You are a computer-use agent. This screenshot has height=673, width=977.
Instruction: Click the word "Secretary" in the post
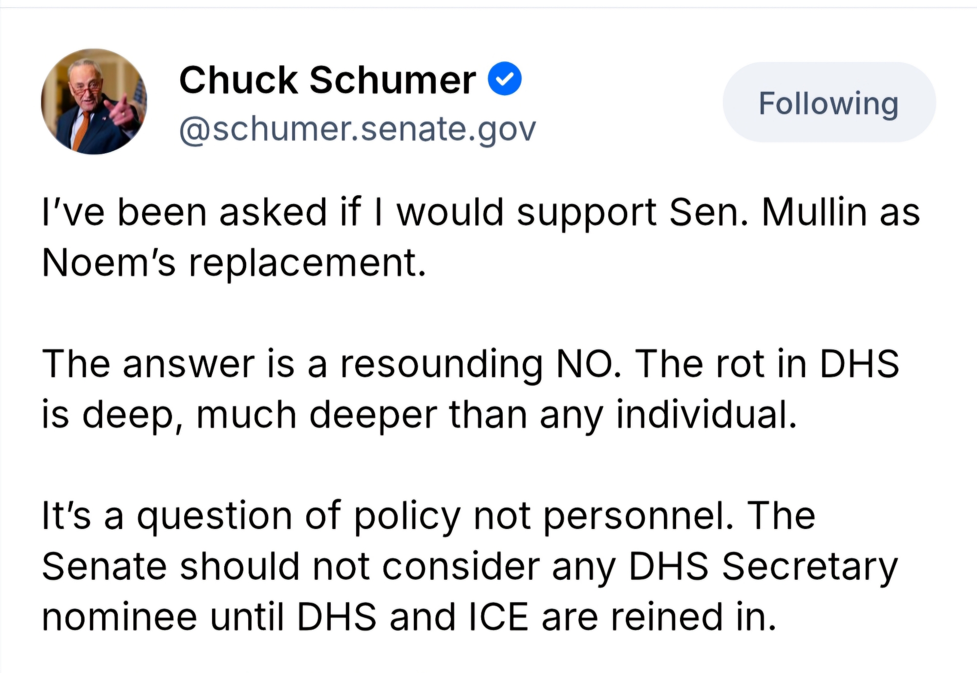point(810,568)
